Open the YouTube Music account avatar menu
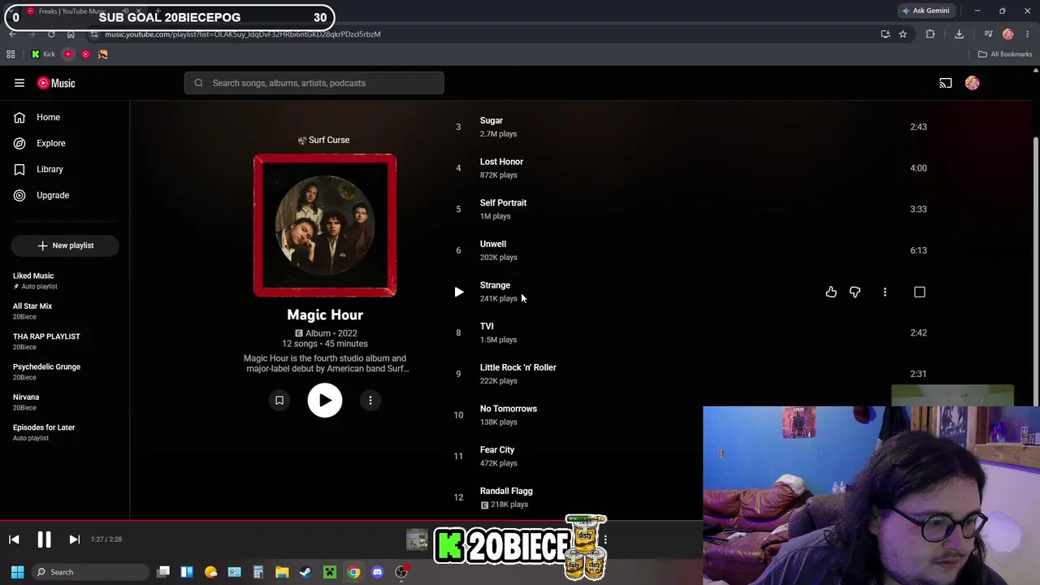1040x585 pixels. coord(973,83)
